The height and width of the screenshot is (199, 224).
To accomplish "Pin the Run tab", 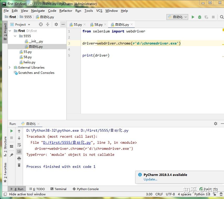I will point(12,155).
